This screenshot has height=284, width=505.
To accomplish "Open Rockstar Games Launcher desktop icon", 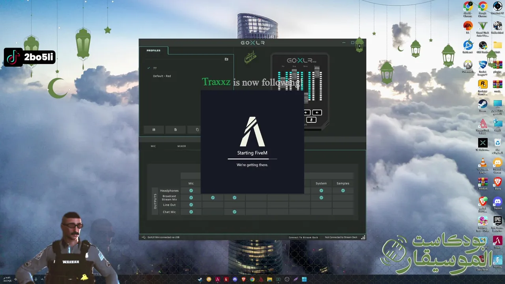I will click(483, 87).
